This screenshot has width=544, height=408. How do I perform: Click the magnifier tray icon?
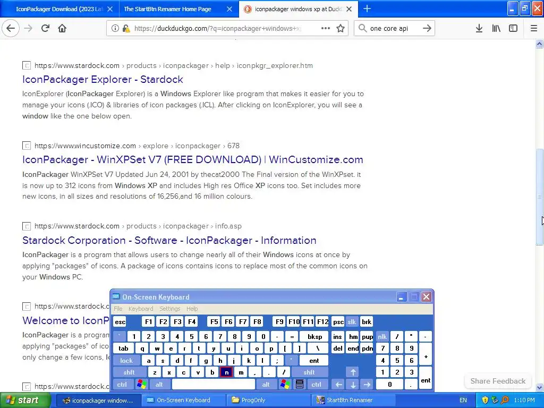505,400
